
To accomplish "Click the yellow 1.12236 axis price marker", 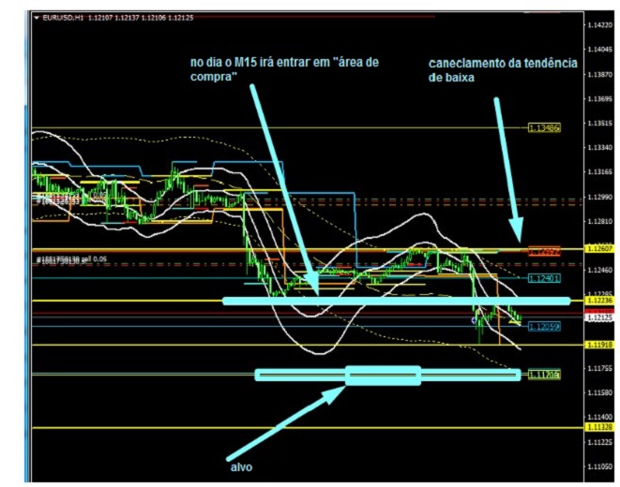I will (x=595, y=301).
